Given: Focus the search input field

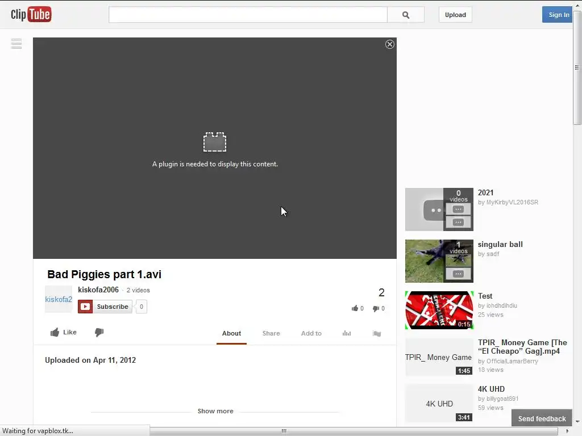Looking at the screenshot, I should pyautogui.click(x=248, y=15).
